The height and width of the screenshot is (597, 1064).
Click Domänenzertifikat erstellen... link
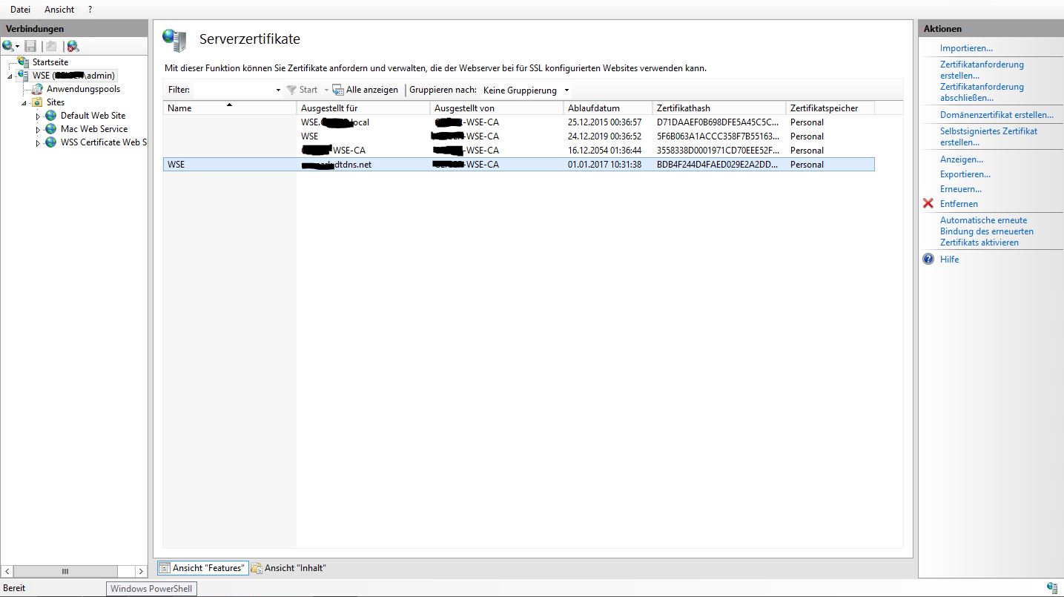pyautogui.click(x=997, y=115)
